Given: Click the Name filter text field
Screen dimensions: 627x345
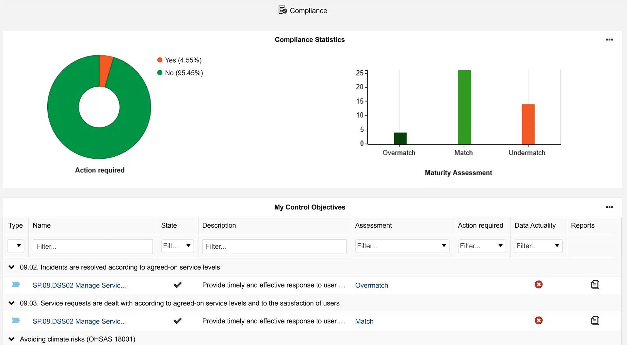Looking at the screenshot, I should [92, 246].
